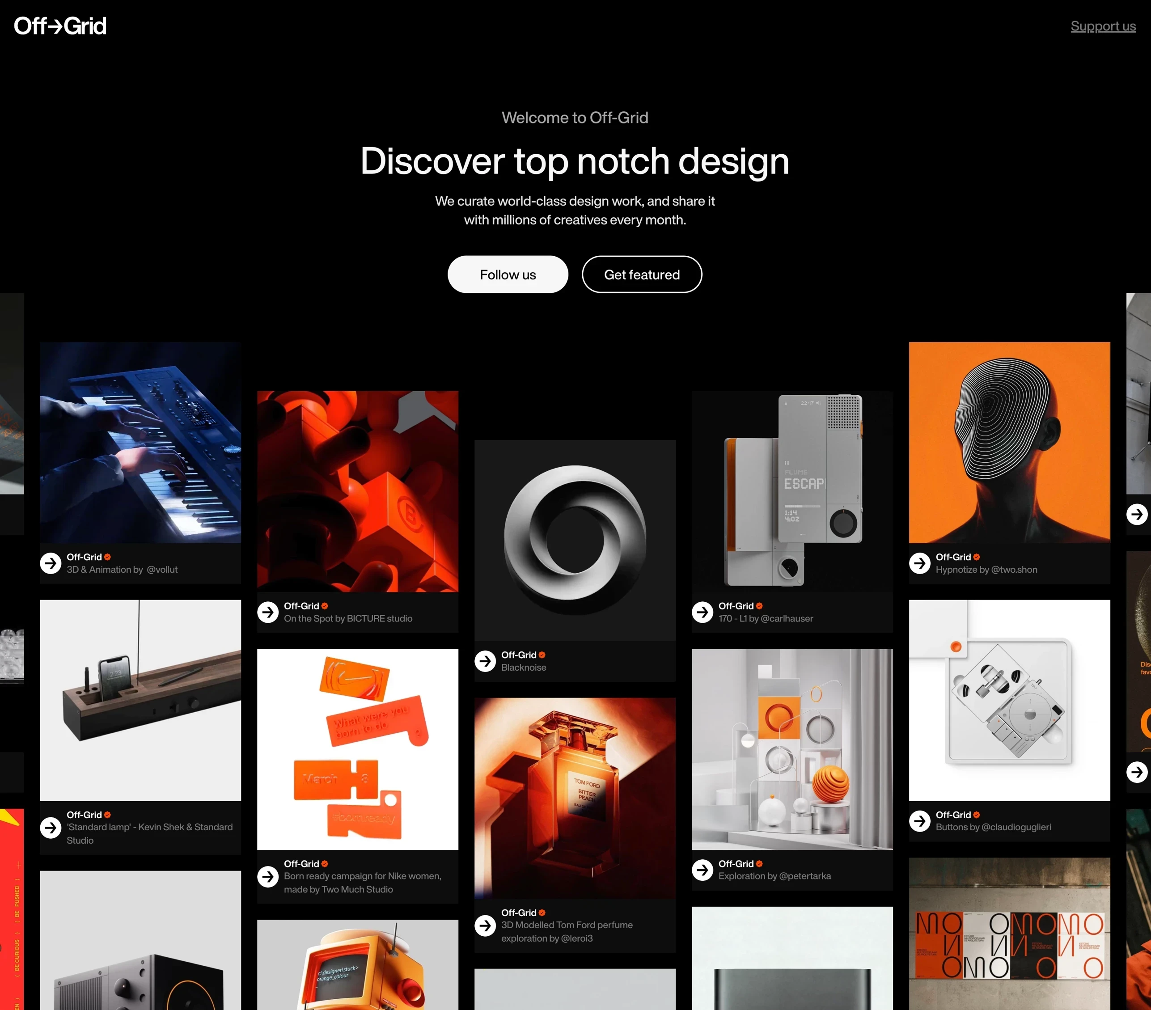Open the arrow icon beside the 'Standard lamp' caption
The height and width of the screenshot is (1010, 1151).
click(51, 828)
